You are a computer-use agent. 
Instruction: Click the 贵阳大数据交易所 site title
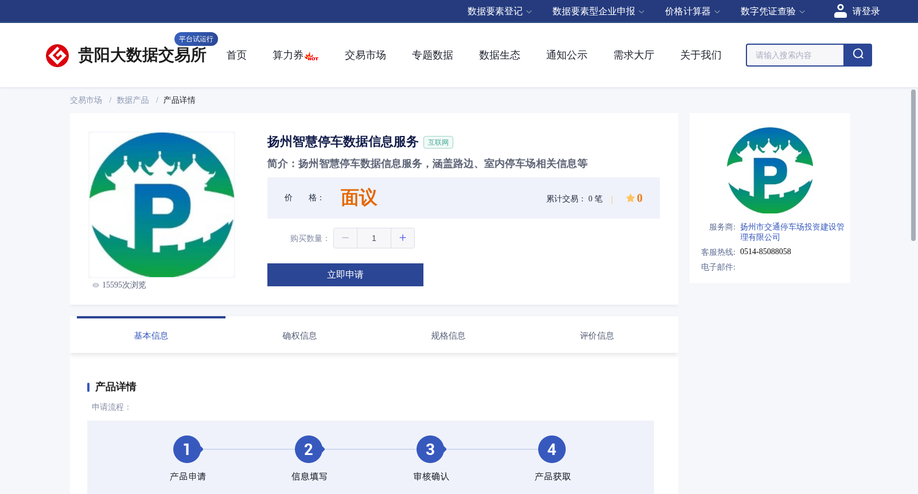coord(142,56)
